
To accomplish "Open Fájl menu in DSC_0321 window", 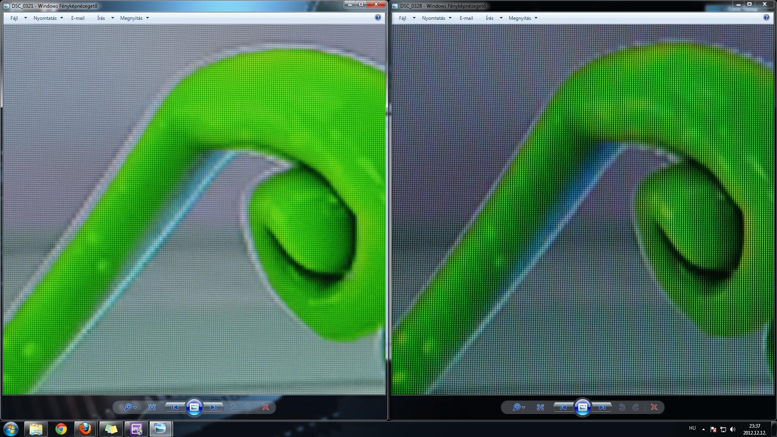I will (18, 18).
